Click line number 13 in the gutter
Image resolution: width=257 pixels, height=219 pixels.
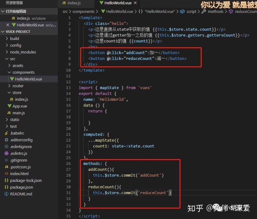68,88
